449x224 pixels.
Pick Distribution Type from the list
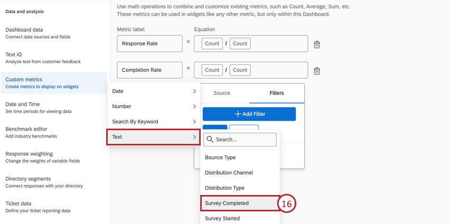click(240, 188)
